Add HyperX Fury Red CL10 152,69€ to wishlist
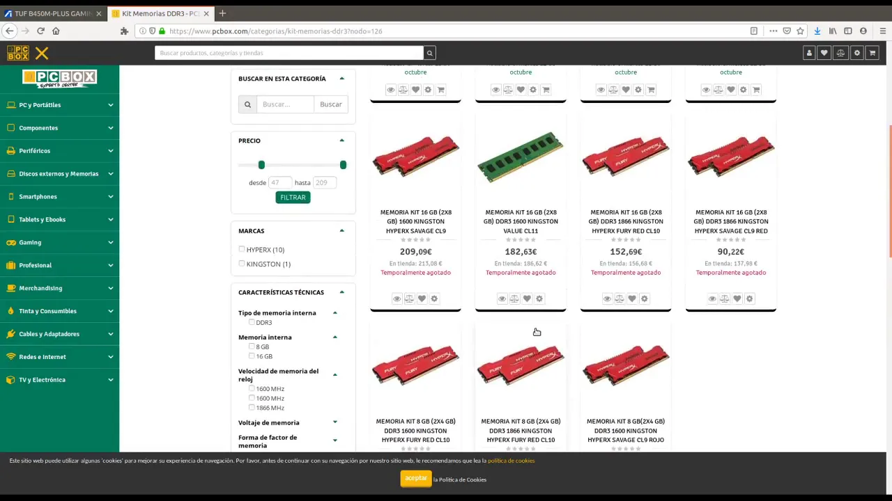 point(632,299)
